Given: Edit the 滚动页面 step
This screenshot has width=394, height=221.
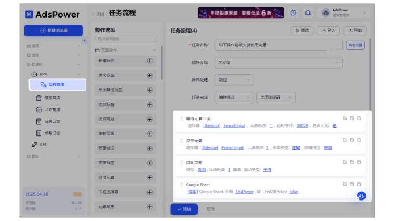Looking at the screenshot, I should pos(345,162).
